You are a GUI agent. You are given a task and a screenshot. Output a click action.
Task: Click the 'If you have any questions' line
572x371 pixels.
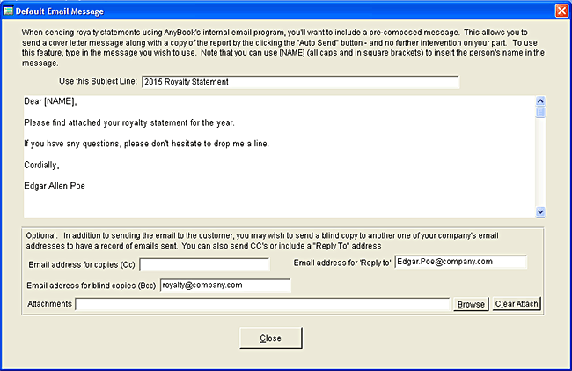(146, 144)
